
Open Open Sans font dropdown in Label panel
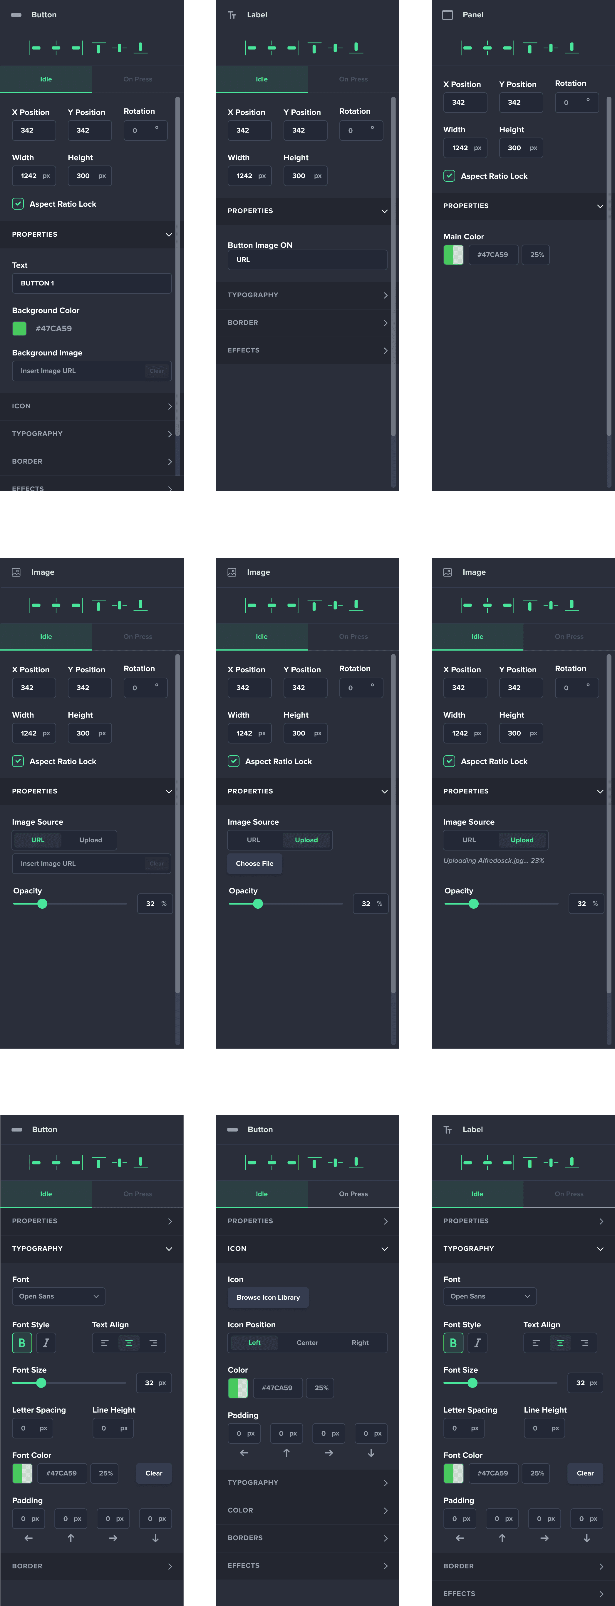pos(489,1296)
